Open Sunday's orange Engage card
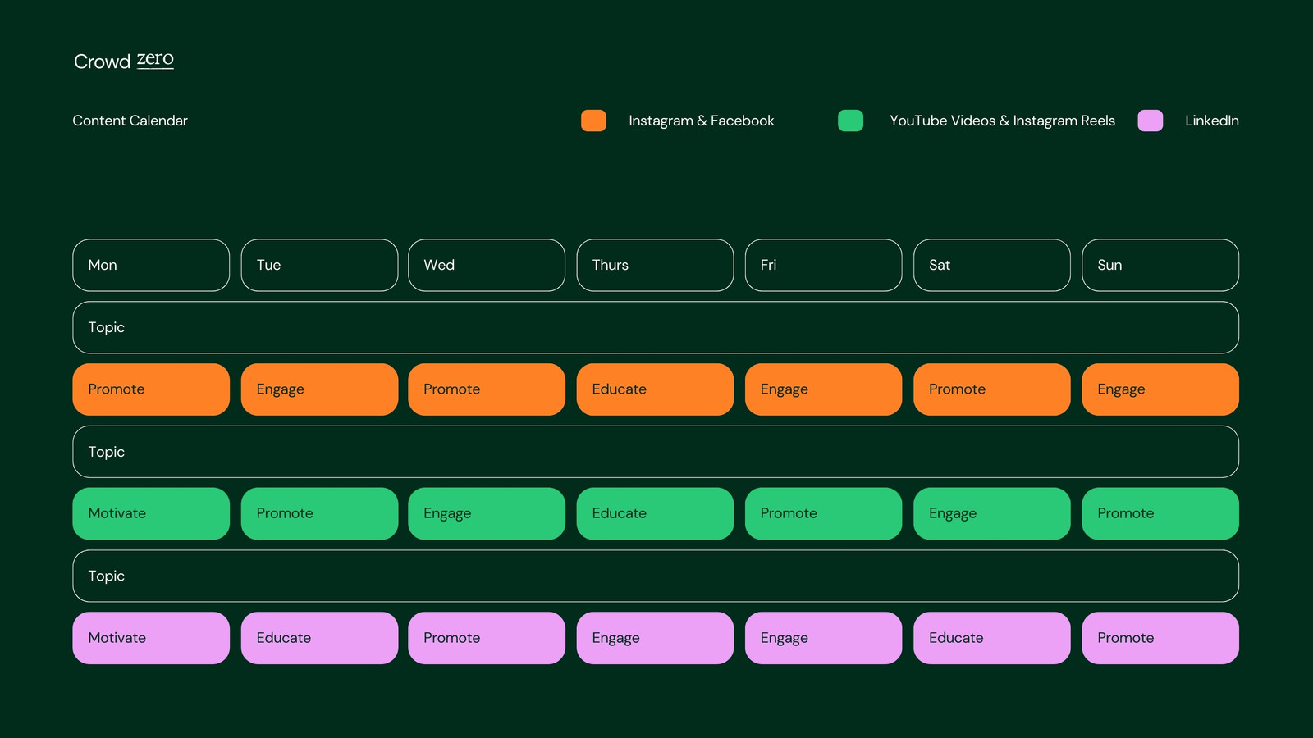This screenshot has width=1313, height=738. click(x=1160, y=389)
